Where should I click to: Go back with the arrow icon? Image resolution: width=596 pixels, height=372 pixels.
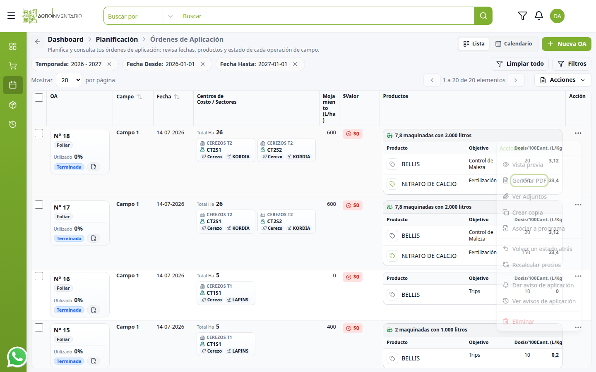click(38, 42)
